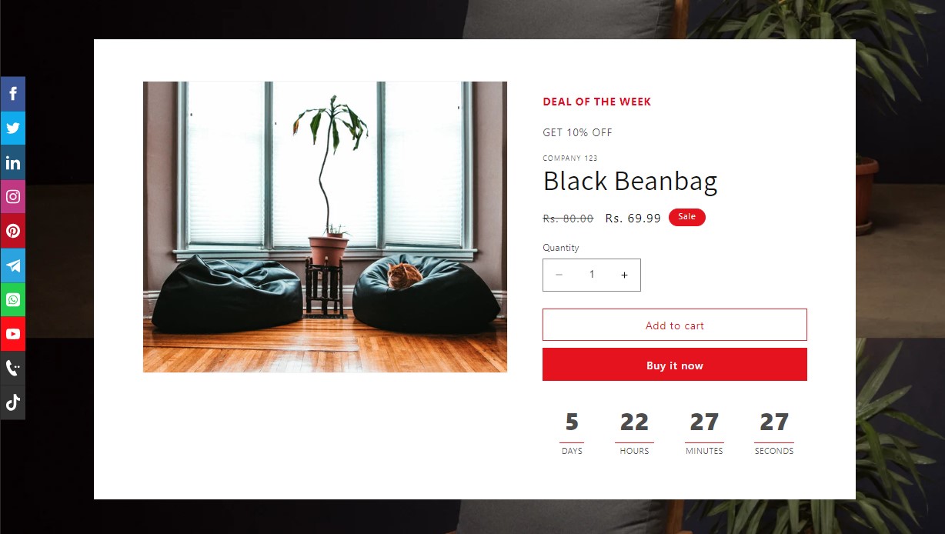This screenshot has width=945, height=534.
Task: Open the LinkedIn sidebar icon
Action: [12, 162]
